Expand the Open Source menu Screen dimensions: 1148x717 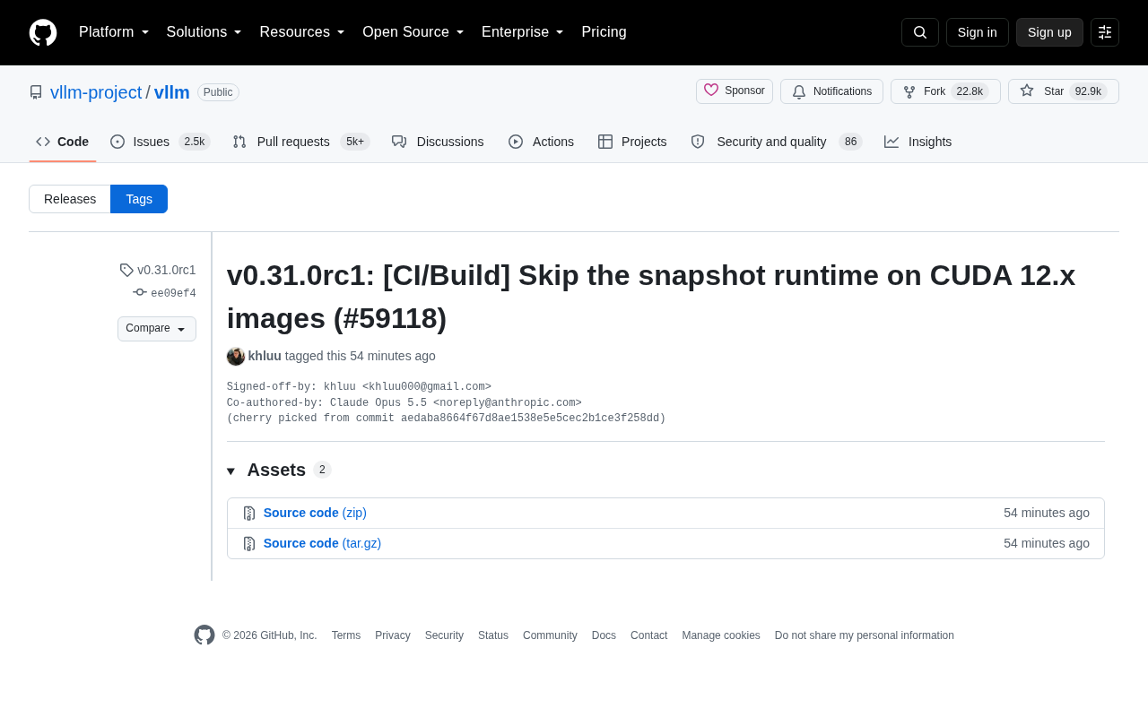pyautogui.click(x=413, y=32)
